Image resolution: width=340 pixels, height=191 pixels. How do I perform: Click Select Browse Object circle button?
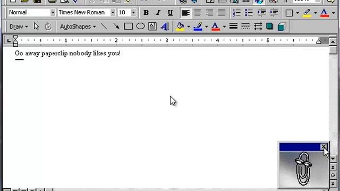pyautogui.click(x=333, y=176)
